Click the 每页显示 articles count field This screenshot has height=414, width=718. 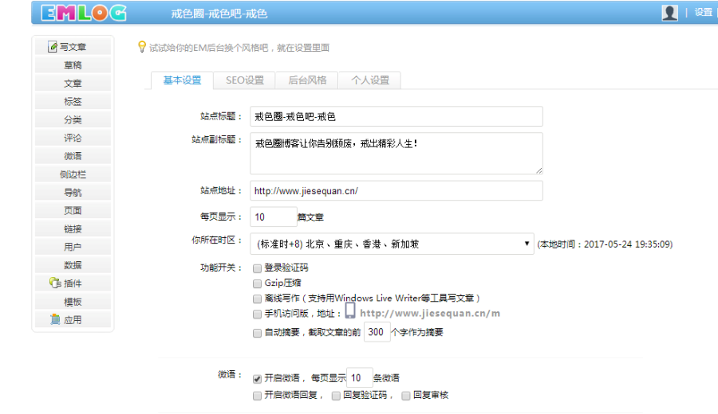pyautogui.click(x=274, y=217)
